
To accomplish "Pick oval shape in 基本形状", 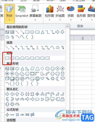I will [x=17, y=69].
